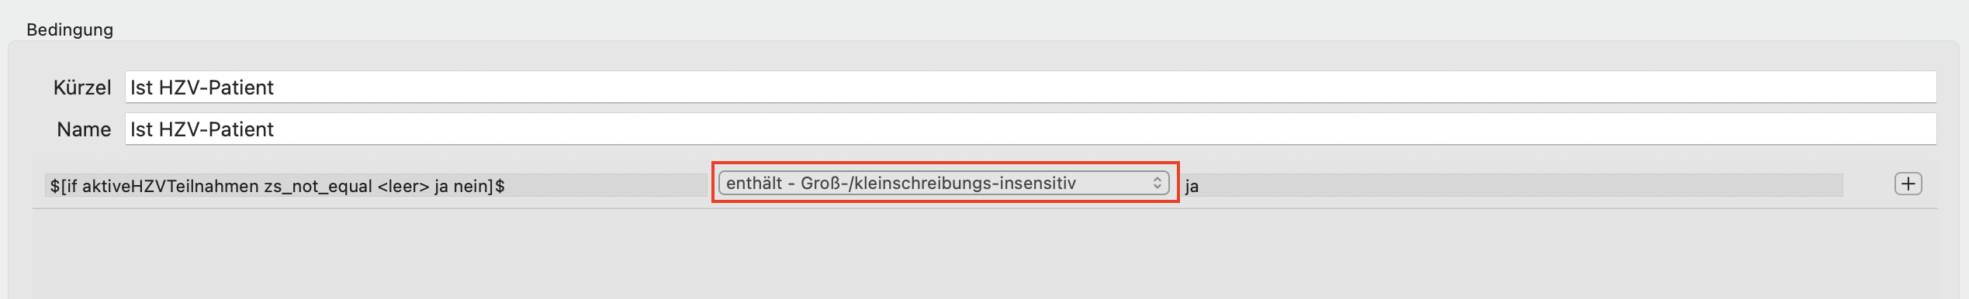Click the Bedingung group title
This screenshot has height=299, width=1969.
70,29
